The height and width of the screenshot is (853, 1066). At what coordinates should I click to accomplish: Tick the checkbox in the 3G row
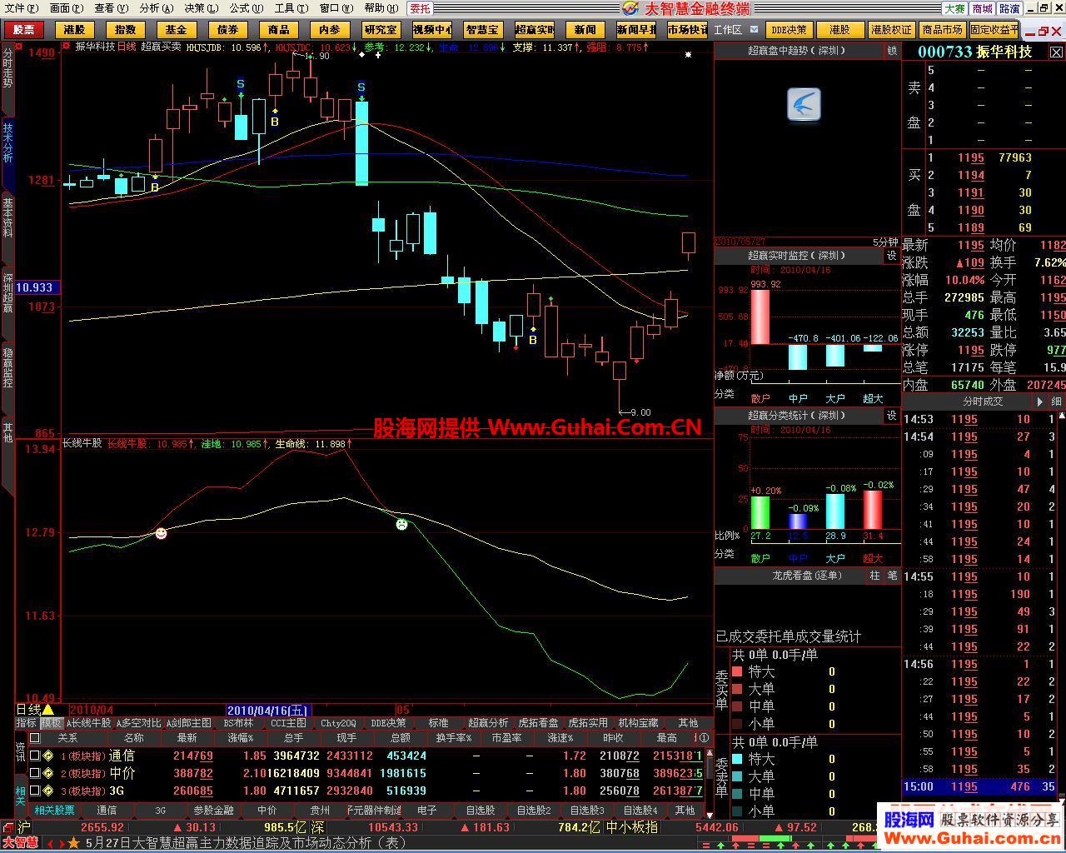click(x=35, y=791)
